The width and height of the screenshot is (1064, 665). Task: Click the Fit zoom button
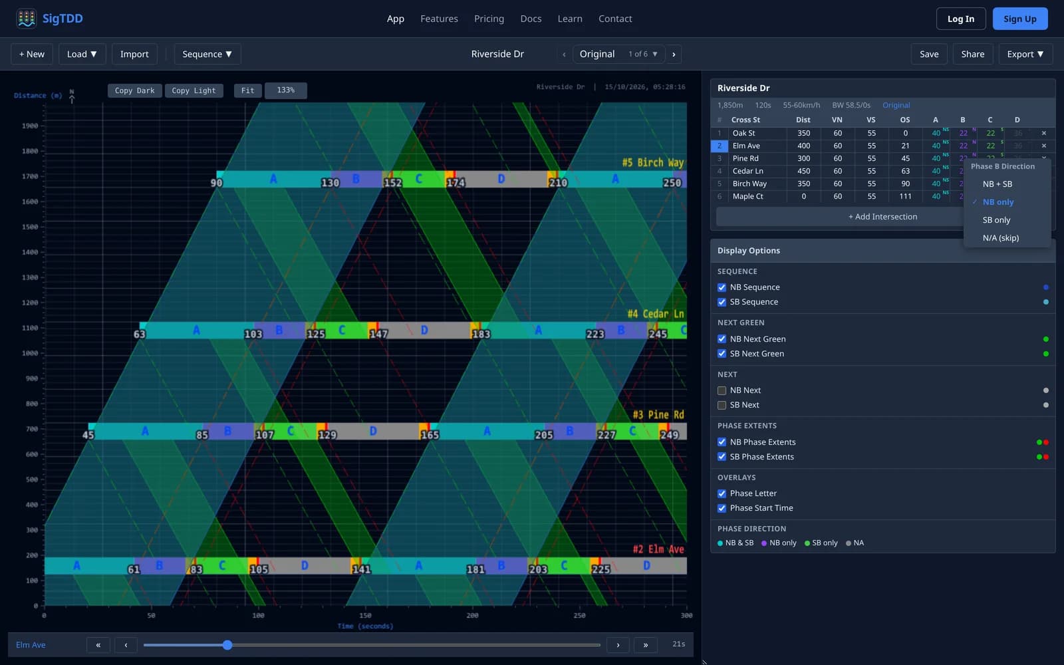pyautogui.click(x=247, y=90)
